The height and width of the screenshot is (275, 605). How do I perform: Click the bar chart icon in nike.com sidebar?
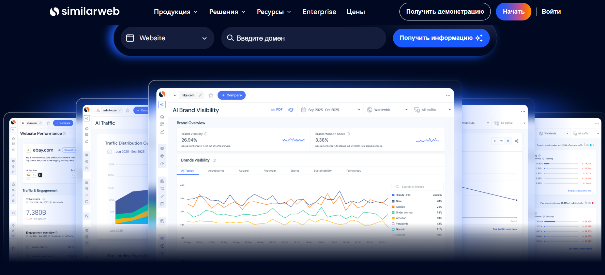pos(162,181)
